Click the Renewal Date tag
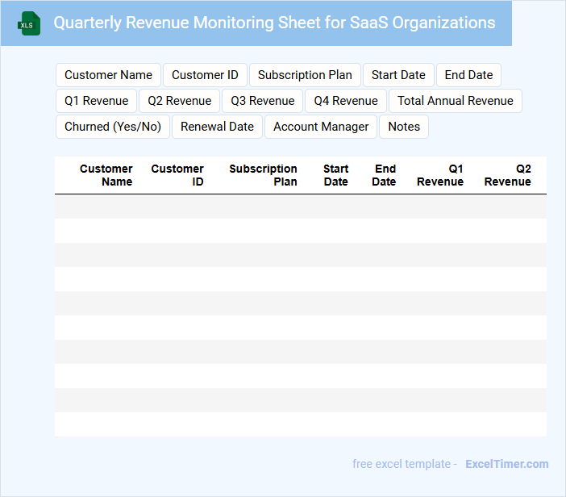Screen dimensions: 566x497 click(217, 127)
